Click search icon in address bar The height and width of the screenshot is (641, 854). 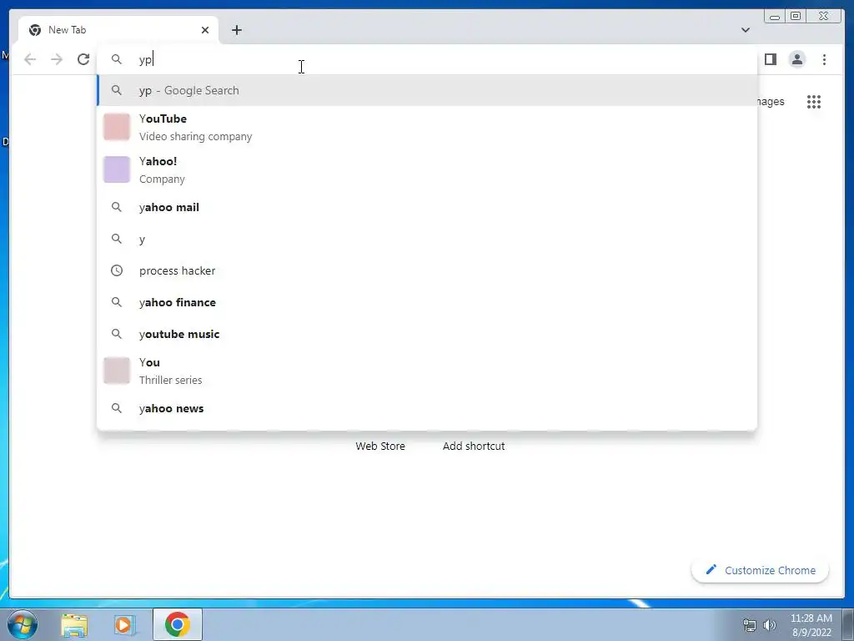point(117,59)
